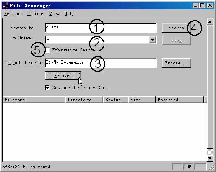Click the NUM status bar indicator
Viewport: 216px width, 172px height.
[187, 167]
